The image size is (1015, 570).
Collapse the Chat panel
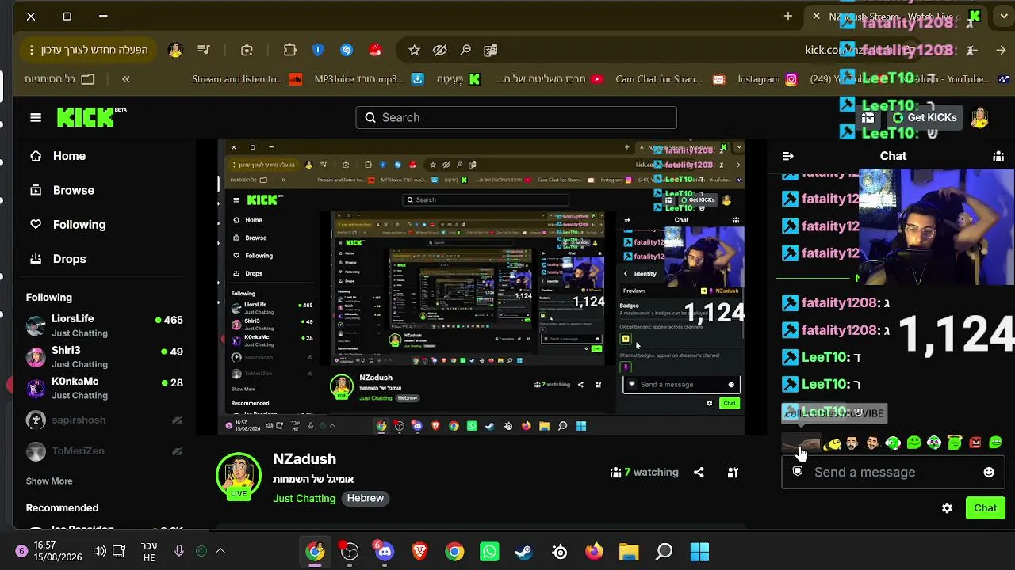coord(788,156)
